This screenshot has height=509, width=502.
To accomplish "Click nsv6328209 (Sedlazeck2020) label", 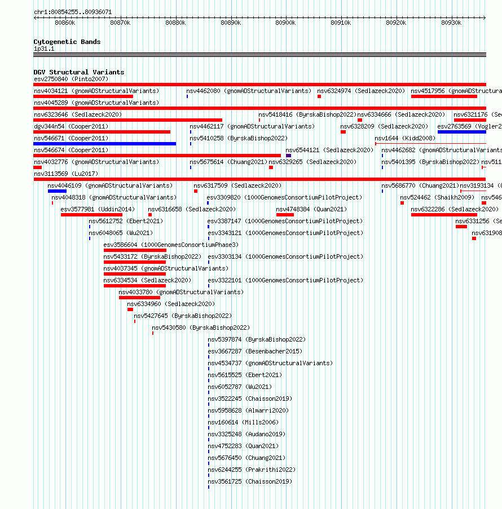I will (384, 127).
